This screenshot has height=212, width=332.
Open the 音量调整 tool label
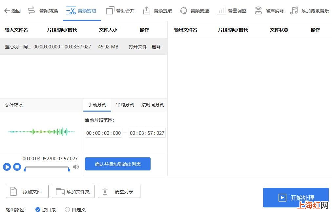(237, 11)
